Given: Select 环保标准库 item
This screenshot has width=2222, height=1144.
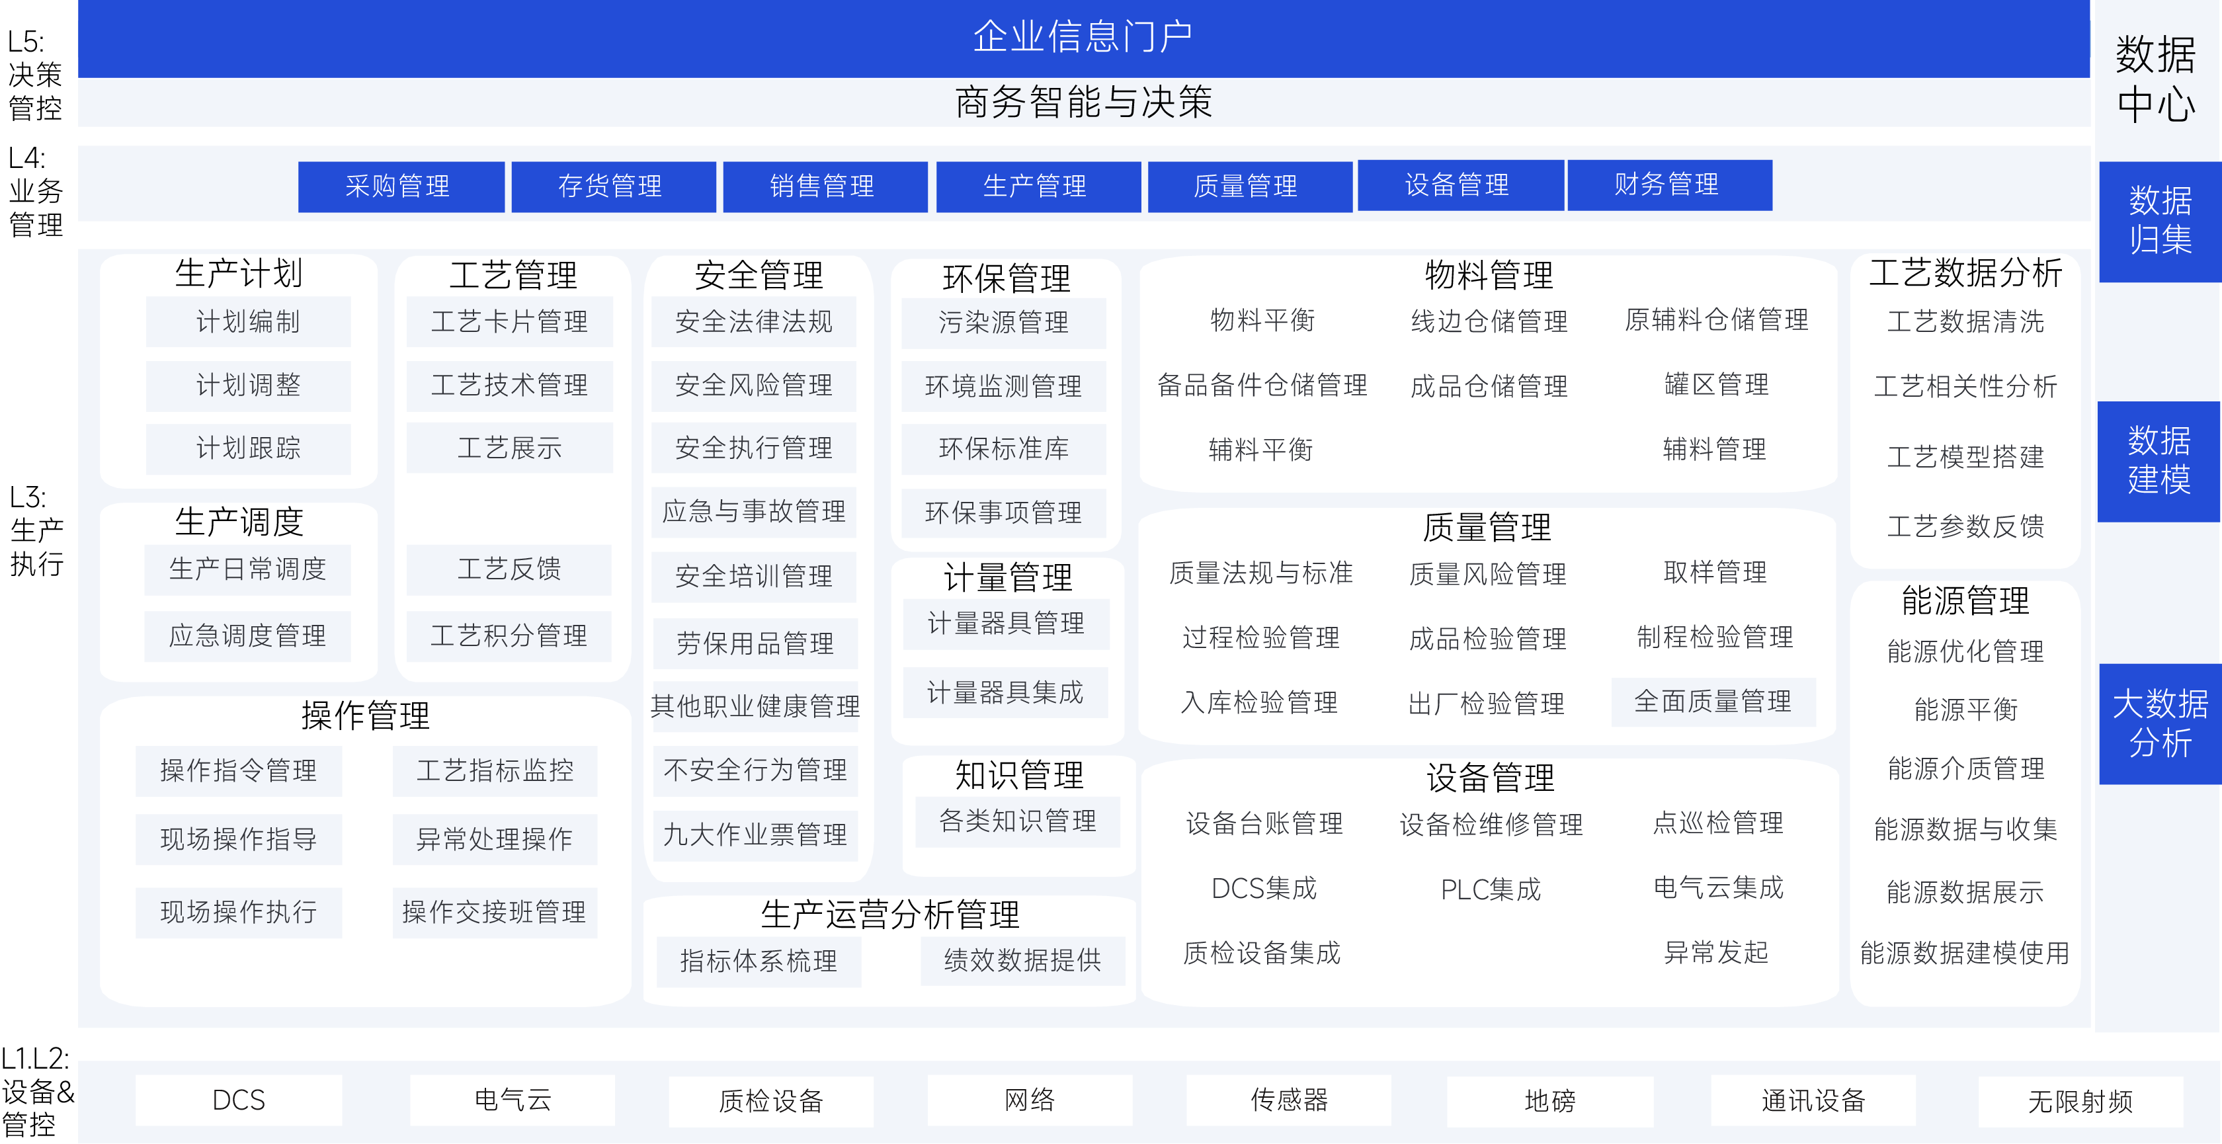Looking at the screenshot, I should tap(1004, 450).
